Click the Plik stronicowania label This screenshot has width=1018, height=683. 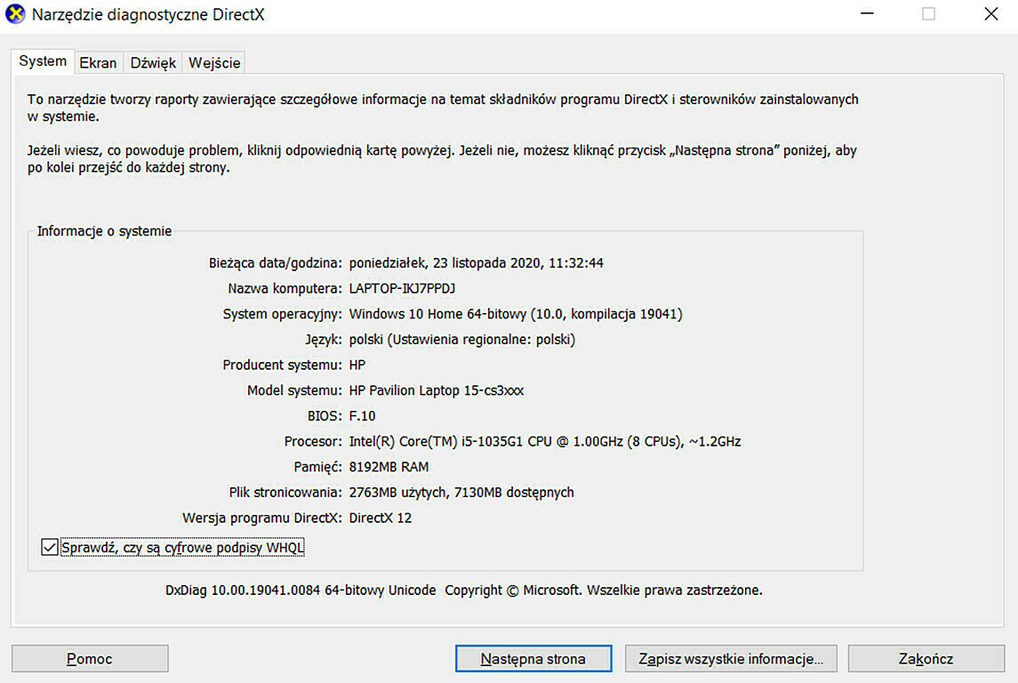tap(285, 492)
